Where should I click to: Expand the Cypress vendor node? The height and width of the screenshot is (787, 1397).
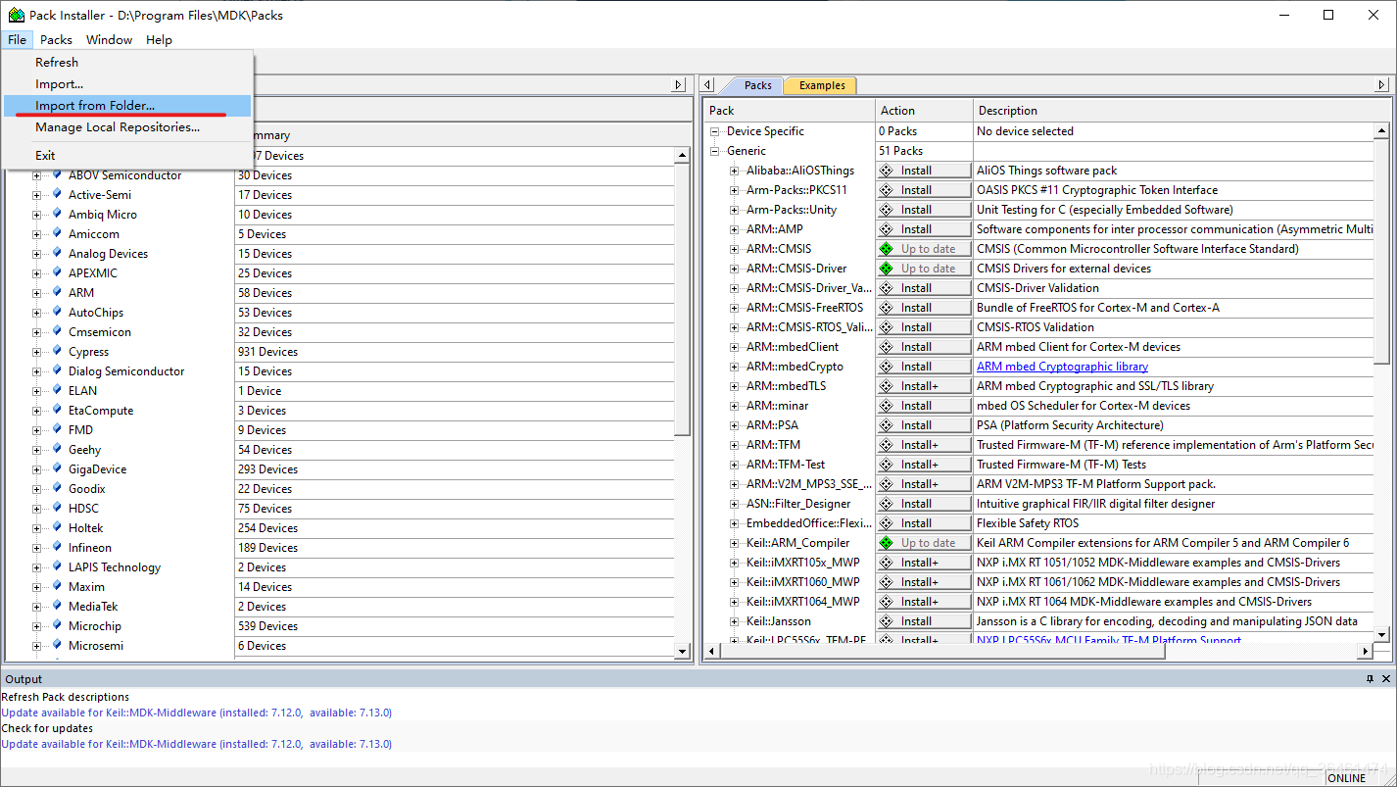point(37,352)
